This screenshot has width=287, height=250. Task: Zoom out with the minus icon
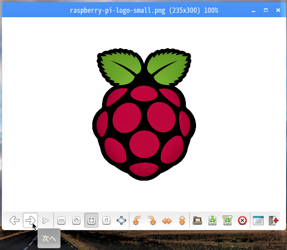61,220
